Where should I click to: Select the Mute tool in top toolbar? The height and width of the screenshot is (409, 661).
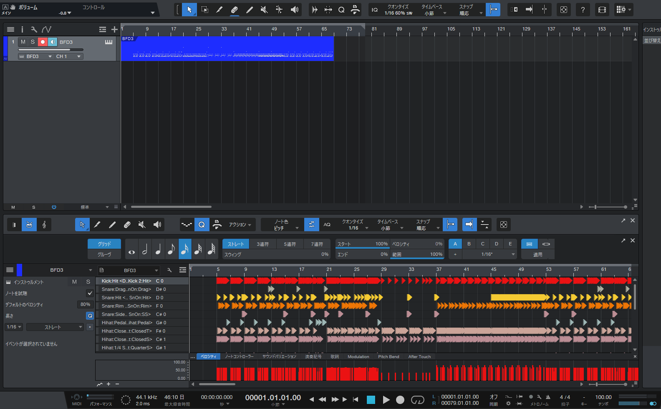click(264, 10)
